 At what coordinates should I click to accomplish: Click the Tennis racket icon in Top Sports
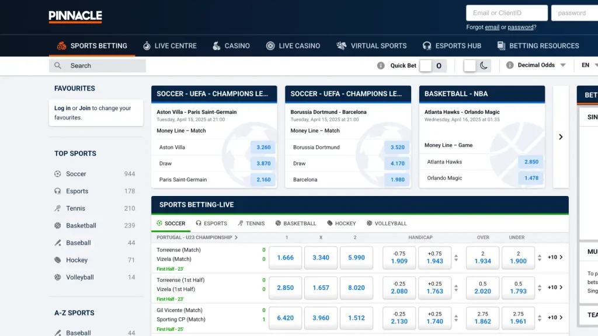coord(58,208)
